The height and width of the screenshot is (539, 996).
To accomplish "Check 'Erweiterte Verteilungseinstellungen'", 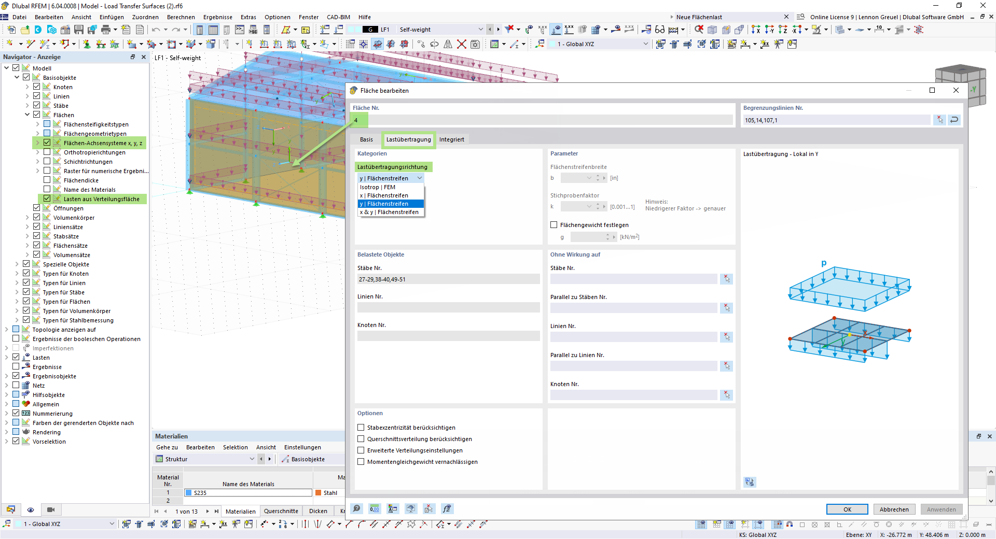I will click(x=361, y=450).
